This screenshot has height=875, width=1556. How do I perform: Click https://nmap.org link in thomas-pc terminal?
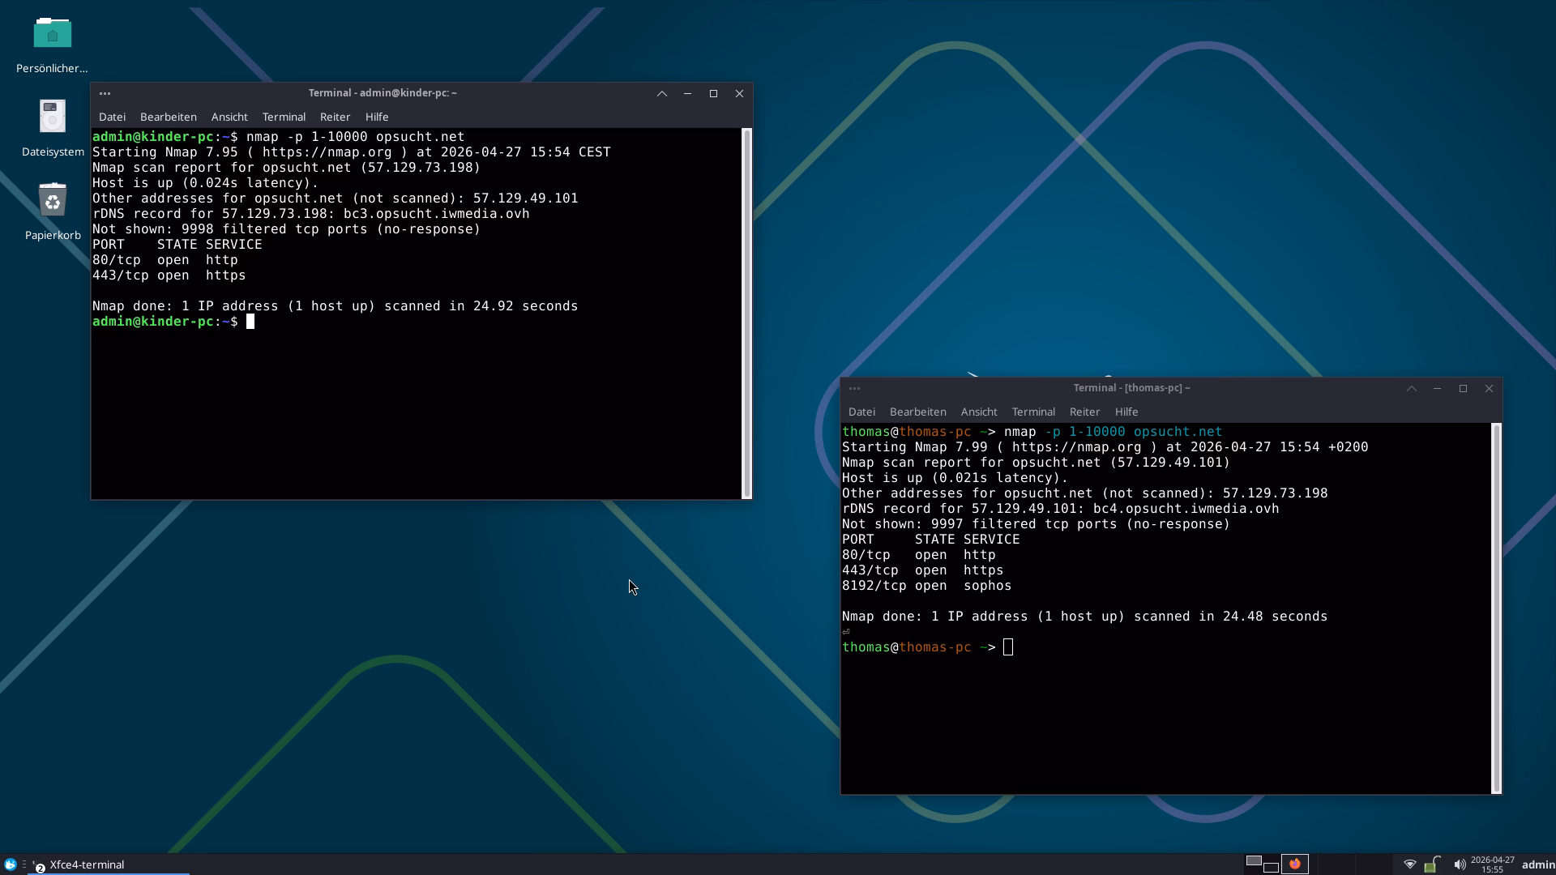click(x=1076, y=447)
